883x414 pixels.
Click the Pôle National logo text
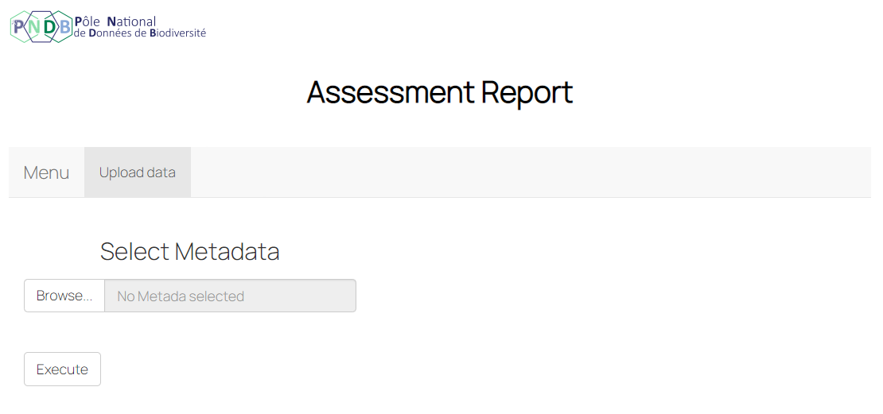click(x=115, y=21)
